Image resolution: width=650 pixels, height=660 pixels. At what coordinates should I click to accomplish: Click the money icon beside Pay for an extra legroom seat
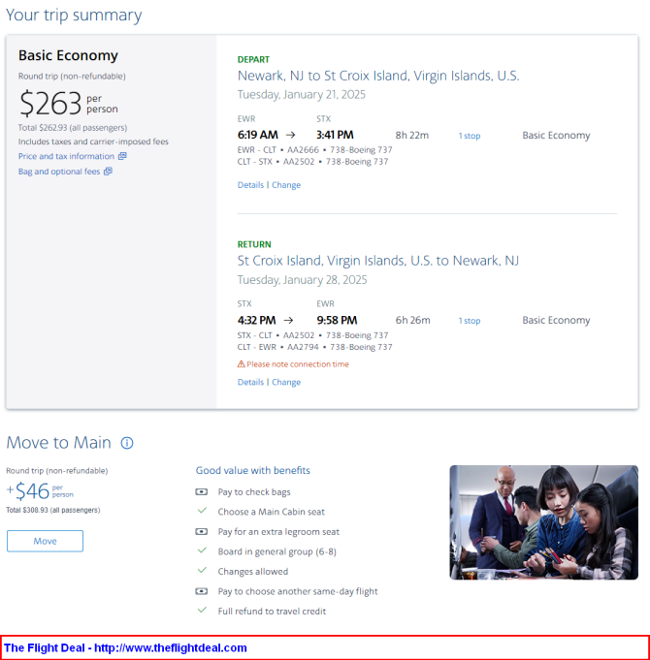(202, 532)
